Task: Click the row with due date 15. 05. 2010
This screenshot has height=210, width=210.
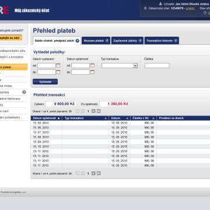Action: 120,123
